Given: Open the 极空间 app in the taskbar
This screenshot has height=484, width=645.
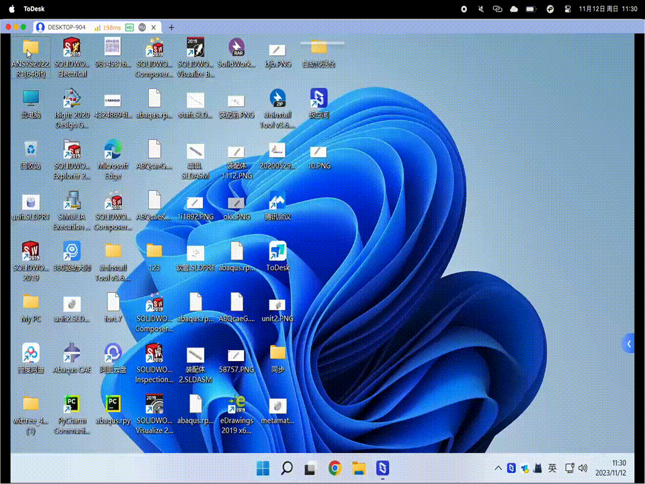Looking at the screenshot, I should point(382,468).
